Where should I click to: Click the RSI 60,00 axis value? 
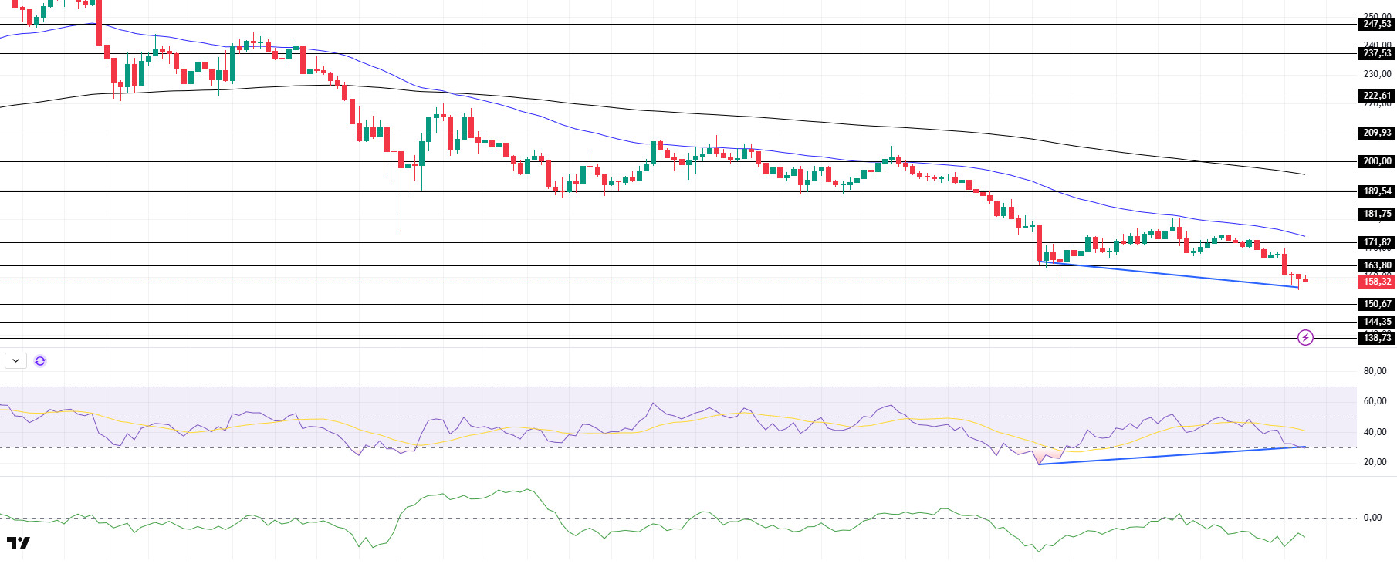pyautogui.click(x=1375, y=401)
